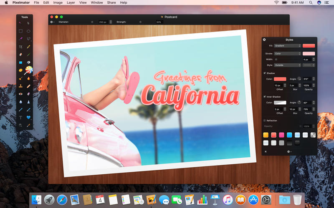The height and width of the screenshot is (208, 334).
Task: Select the Rectangular Marquee tool
Action: click(20, 31)
